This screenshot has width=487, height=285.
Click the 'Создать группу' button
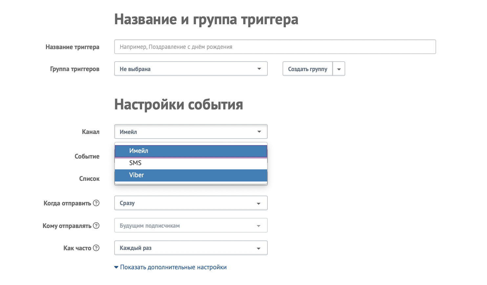[x=307, y=69]
